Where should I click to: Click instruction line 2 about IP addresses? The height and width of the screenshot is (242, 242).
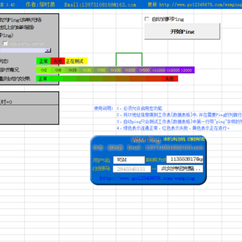pos(179,115)
